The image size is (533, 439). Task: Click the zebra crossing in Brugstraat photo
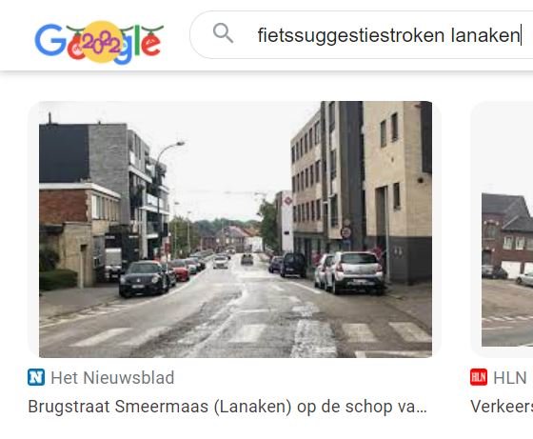point(251,335)
